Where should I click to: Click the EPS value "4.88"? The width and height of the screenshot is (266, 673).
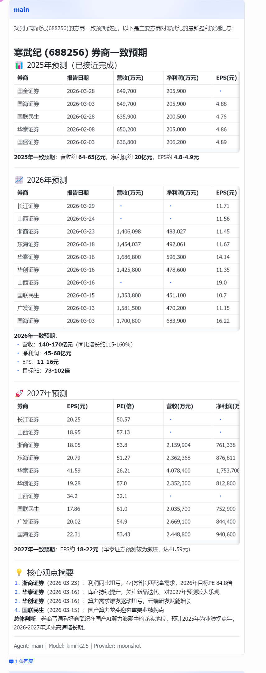click(x=222, y=104)
